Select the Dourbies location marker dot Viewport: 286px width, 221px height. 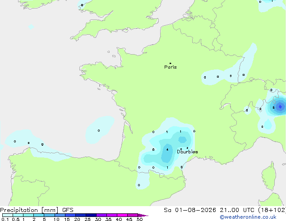[x=187, y=148]
